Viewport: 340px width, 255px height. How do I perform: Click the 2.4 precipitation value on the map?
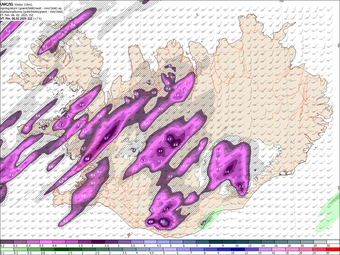227,172
